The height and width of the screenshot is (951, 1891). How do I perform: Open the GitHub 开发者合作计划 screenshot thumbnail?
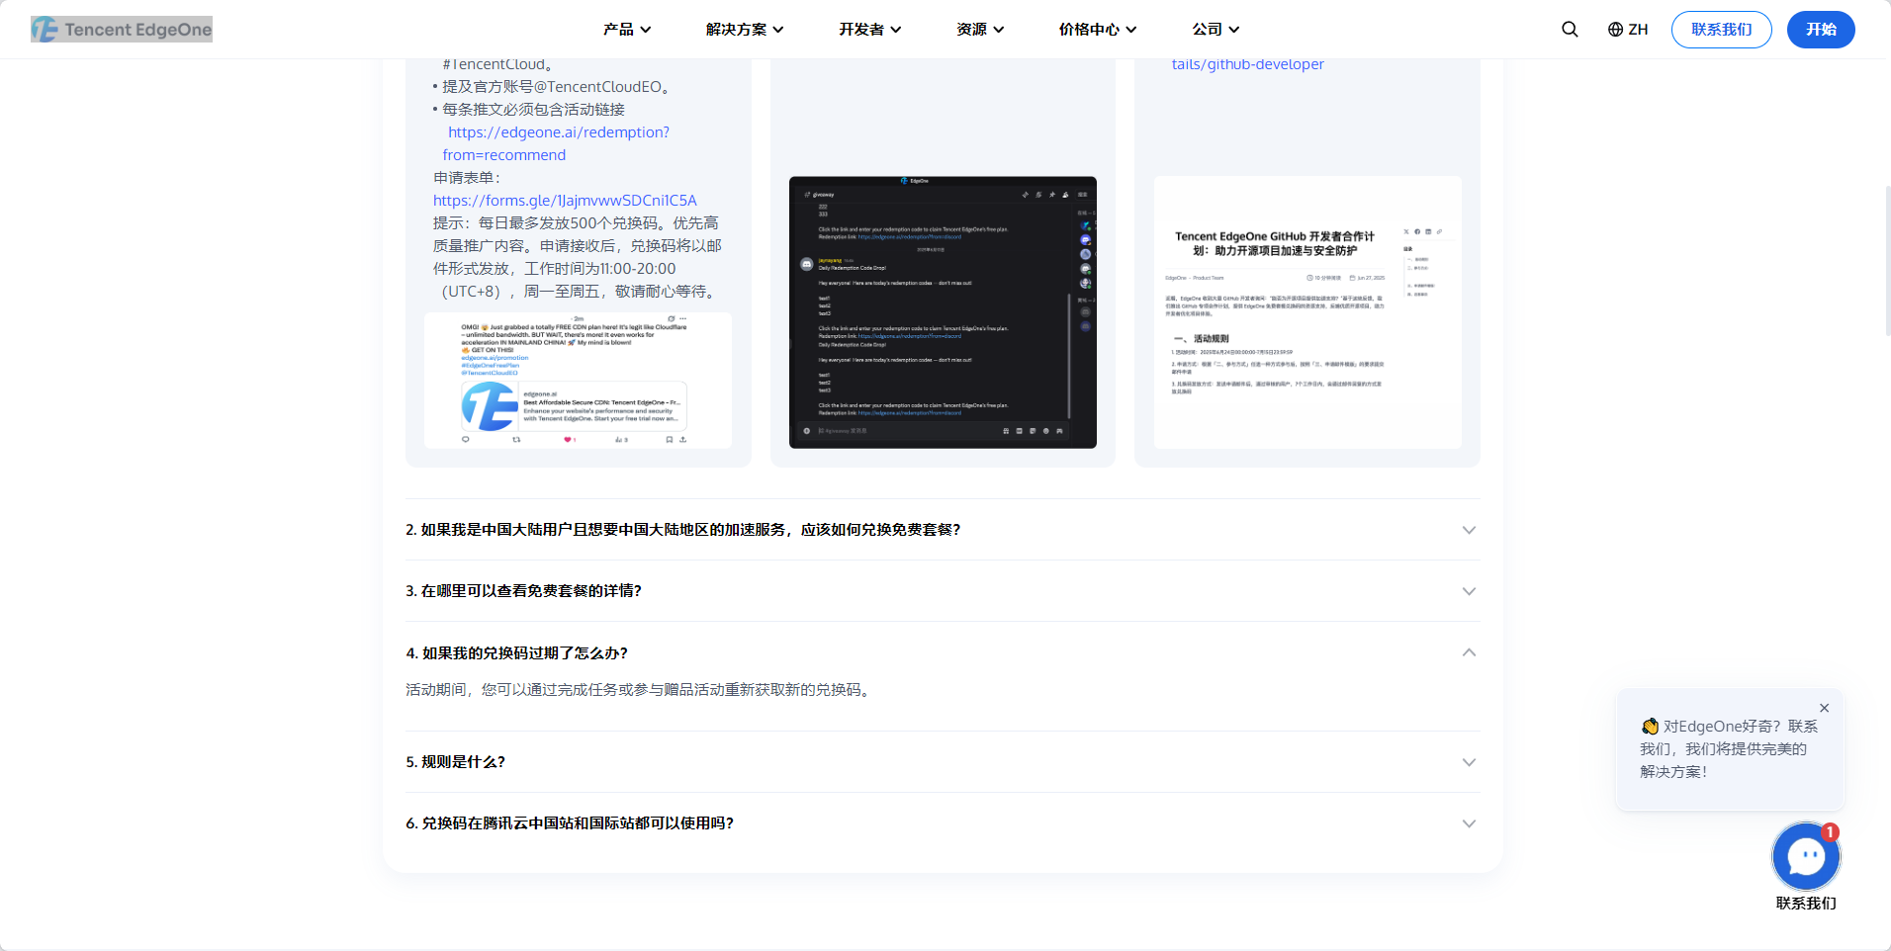pyautogui.click(x=1307, y=312)
